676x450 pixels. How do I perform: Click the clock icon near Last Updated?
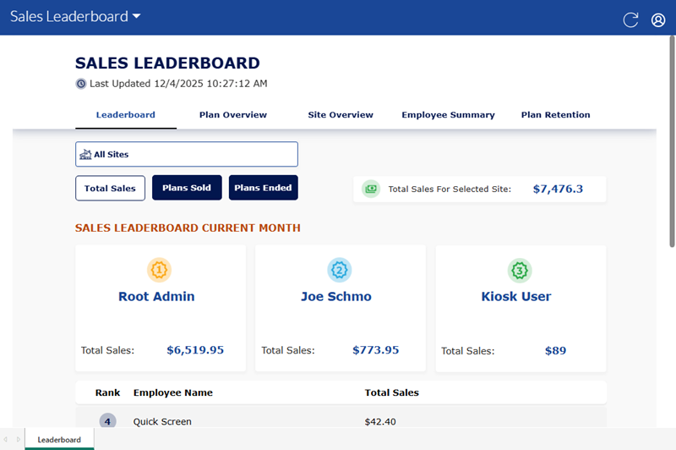tap(81, 84)
